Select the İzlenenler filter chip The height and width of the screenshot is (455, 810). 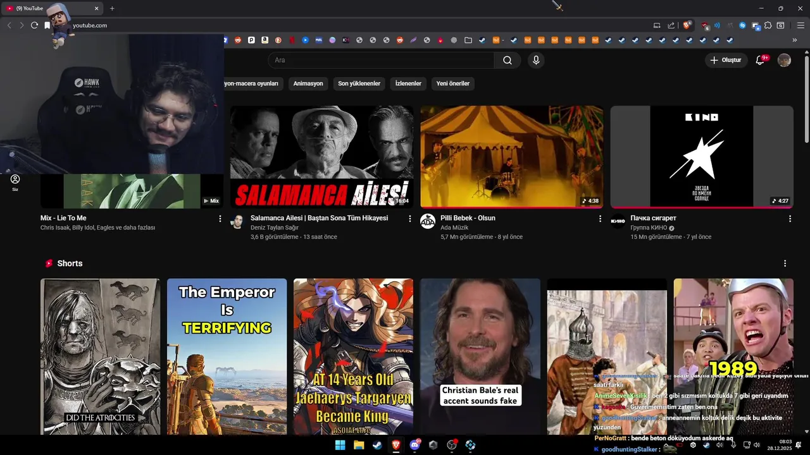tap(408, 83)
